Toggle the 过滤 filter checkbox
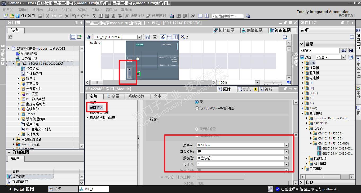Screen dimensions: 361x193 302,57
